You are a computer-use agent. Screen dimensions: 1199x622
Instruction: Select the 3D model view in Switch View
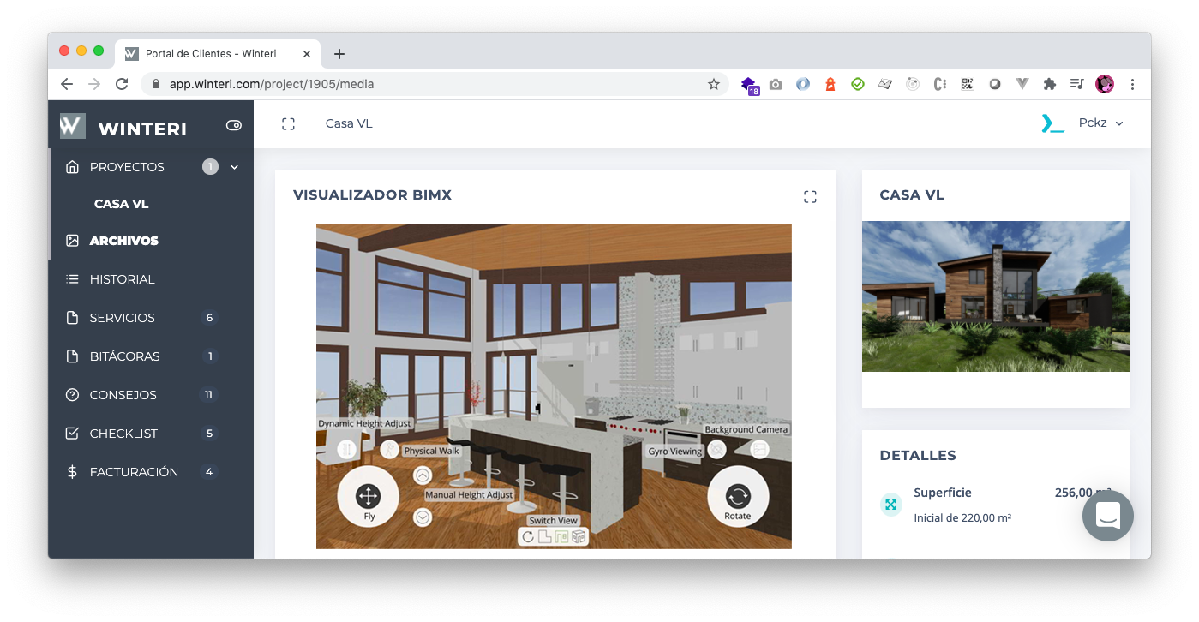(579, 537)
